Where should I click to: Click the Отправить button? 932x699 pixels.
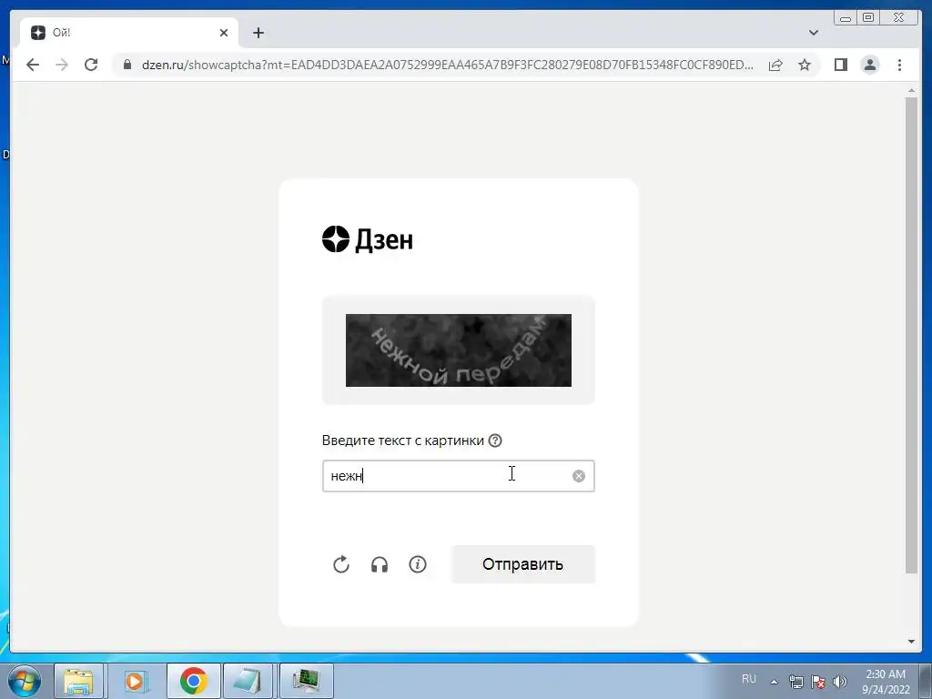(523, 564)
